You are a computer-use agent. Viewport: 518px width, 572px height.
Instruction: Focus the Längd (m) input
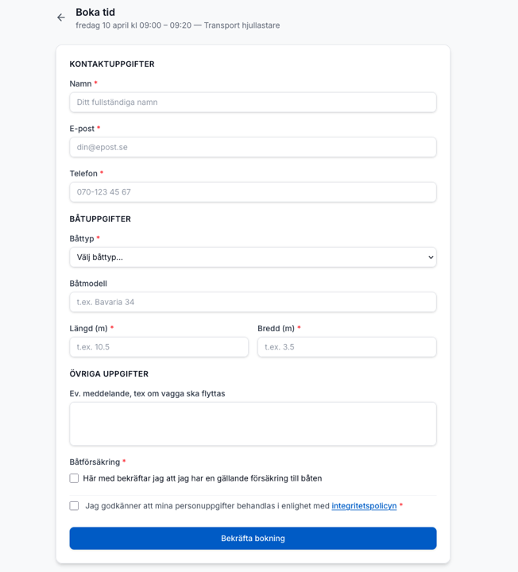tap(159, 347)
